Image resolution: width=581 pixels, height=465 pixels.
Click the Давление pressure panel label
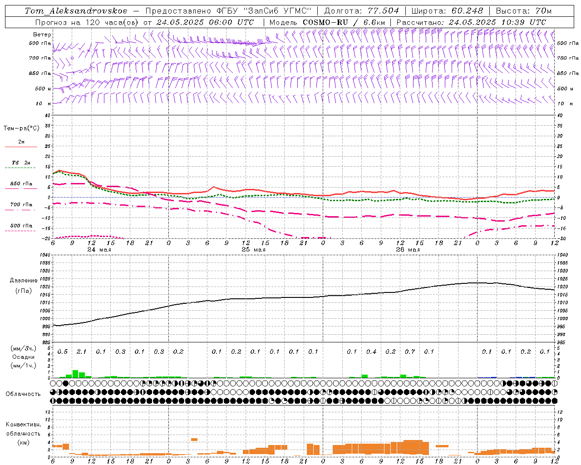coord(24,281)
